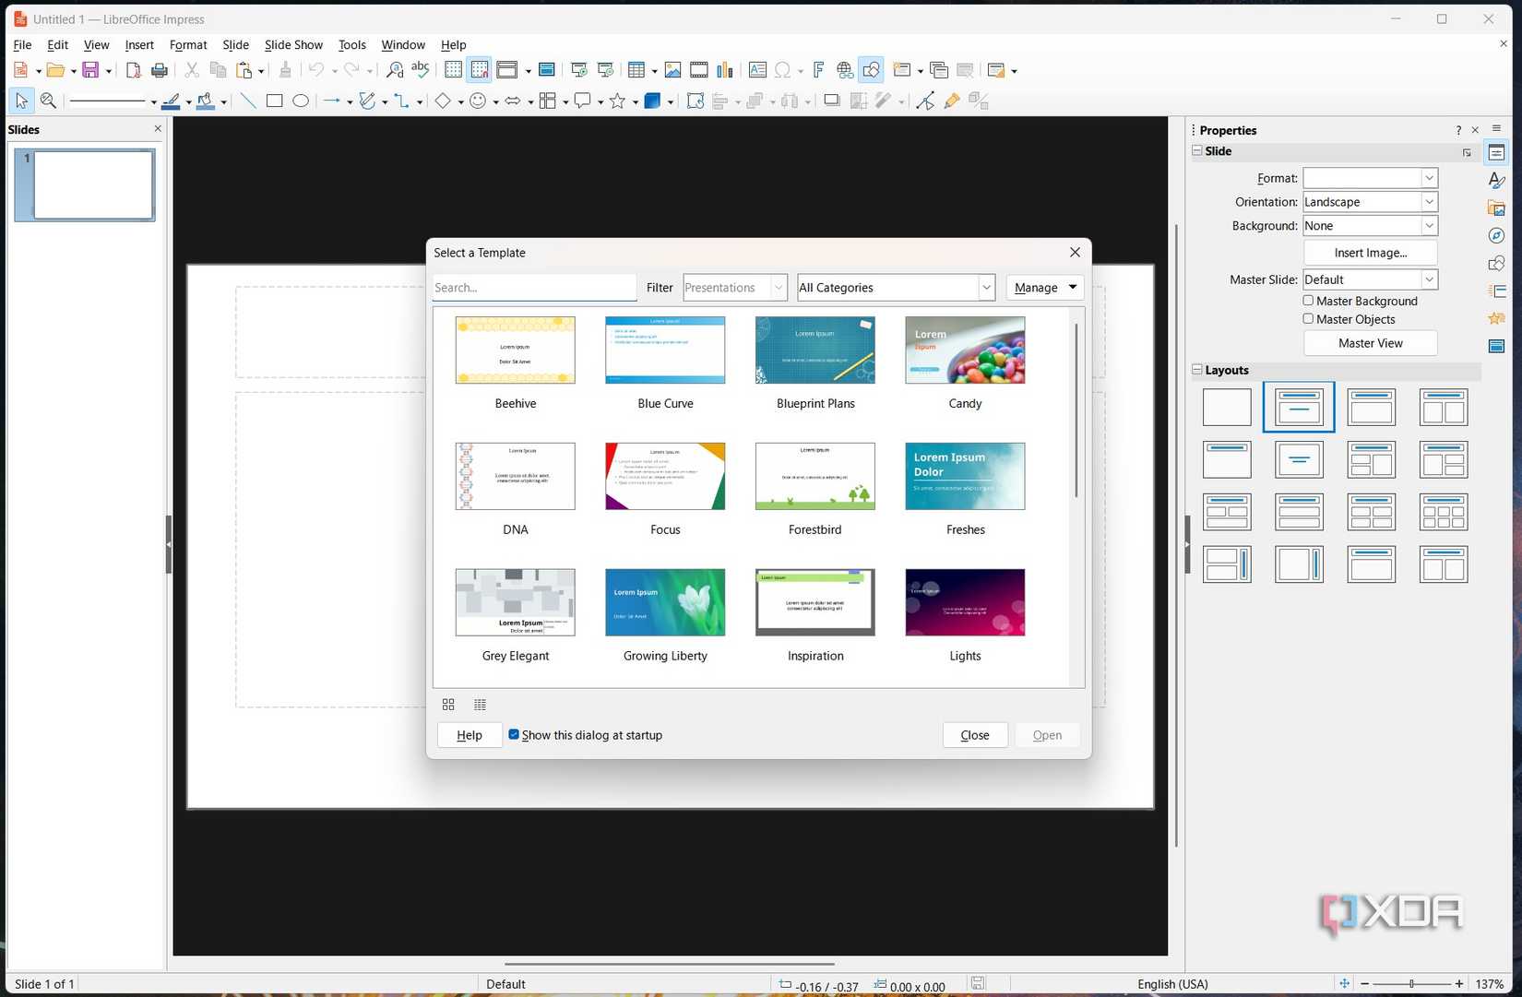Insert a chart using the toolbar
1522x997 pixels.
(x=725, y=69)
